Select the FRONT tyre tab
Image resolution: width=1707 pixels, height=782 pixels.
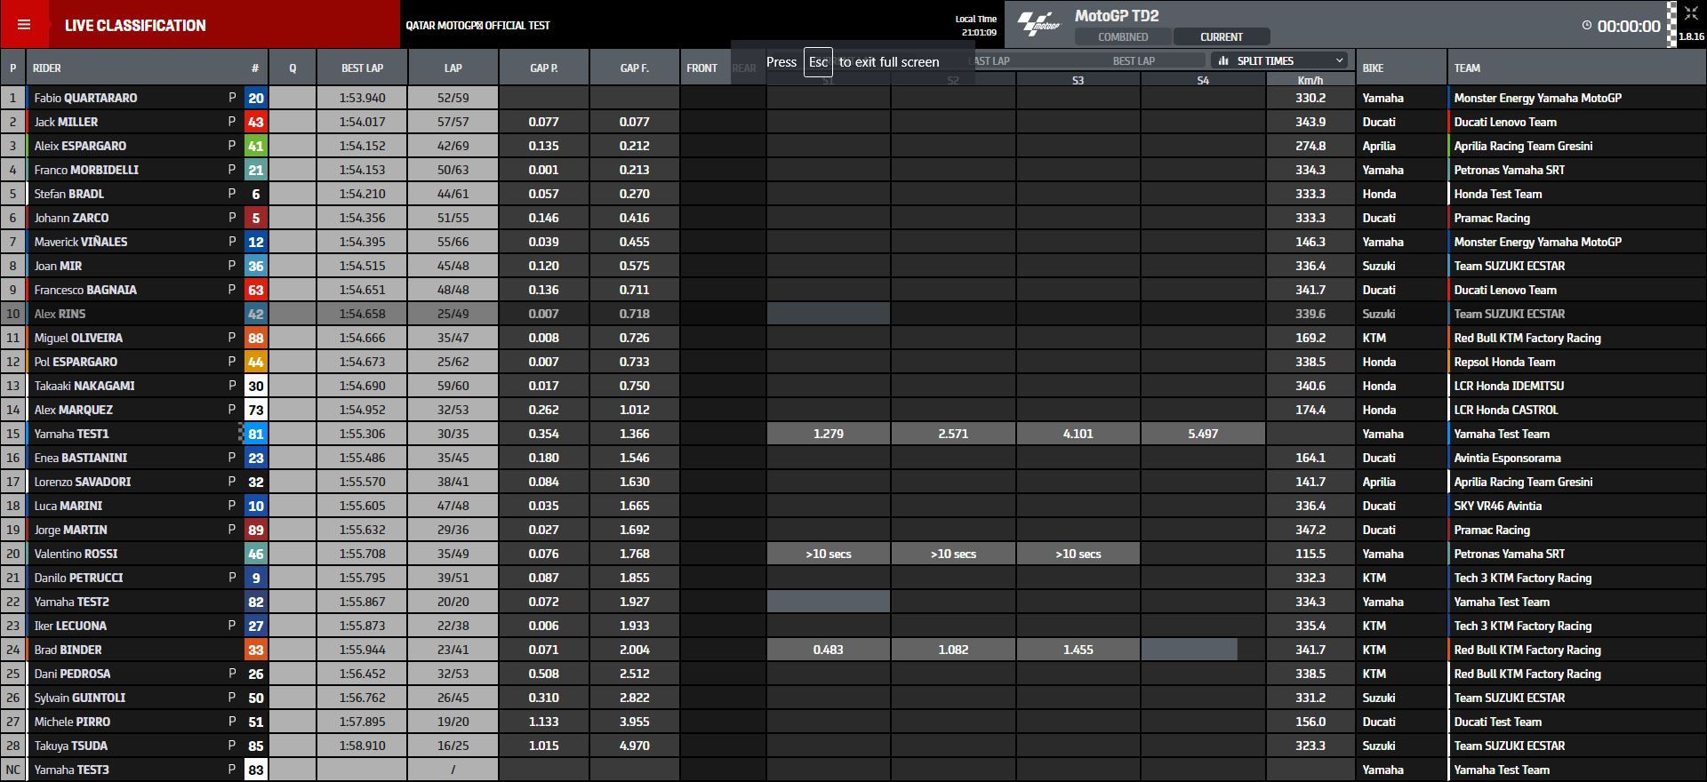pos(701,68)
